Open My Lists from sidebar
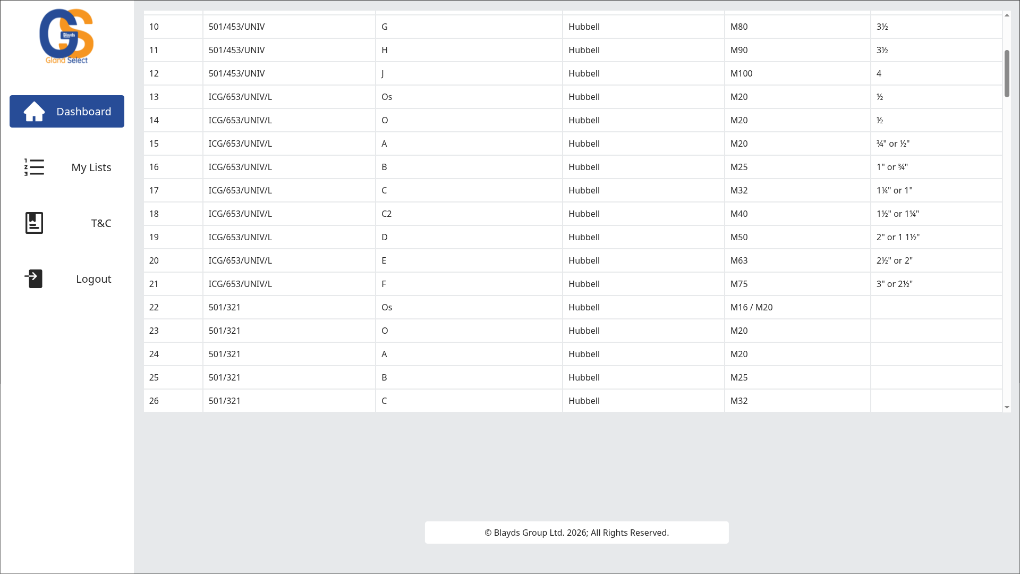Screen dimensions: 1020x574 (91, 167)
